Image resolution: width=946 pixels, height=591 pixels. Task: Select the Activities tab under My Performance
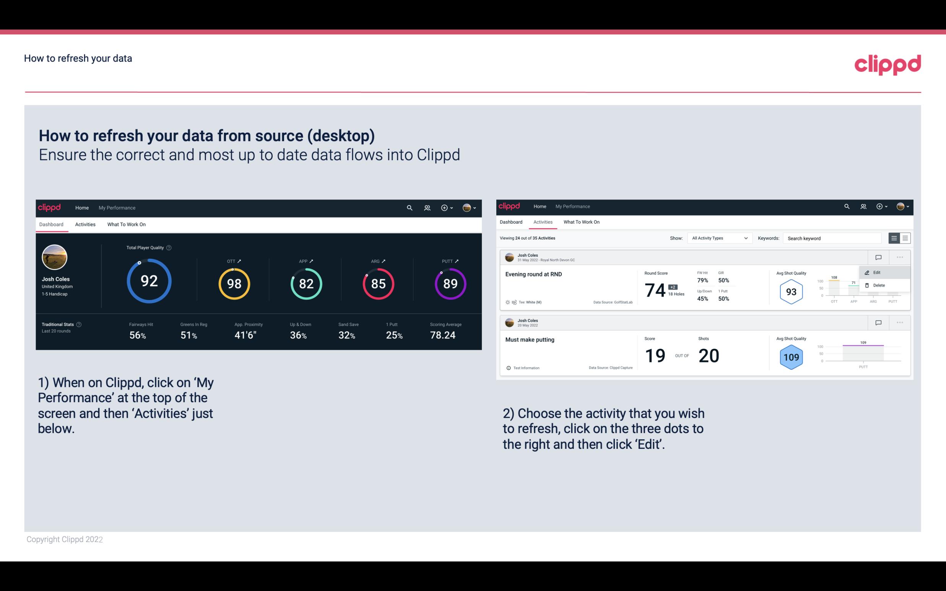pyautogui.click(x=85, y=224)
